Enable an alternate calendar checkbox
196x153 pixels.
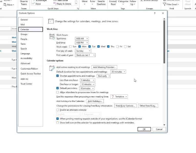pos(57,110)
